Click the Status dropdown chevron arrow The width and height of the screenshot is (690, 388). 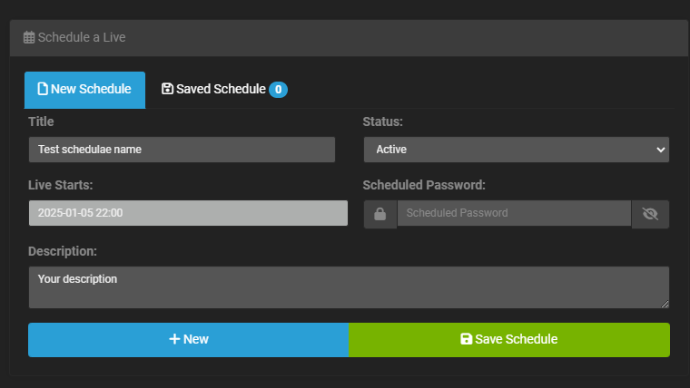pyautogui.click(x=660, y=150)
